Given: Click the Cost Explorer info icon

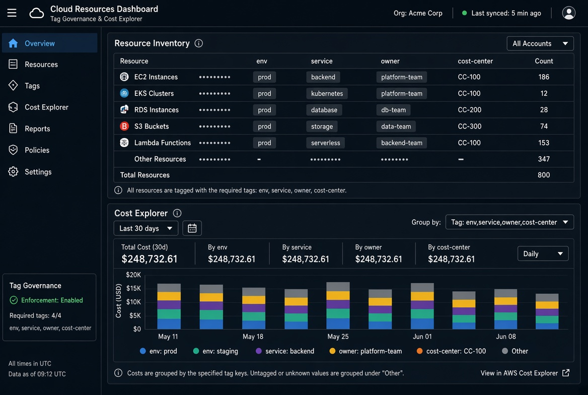Looking at the screenshot, I should coord(177,213).
